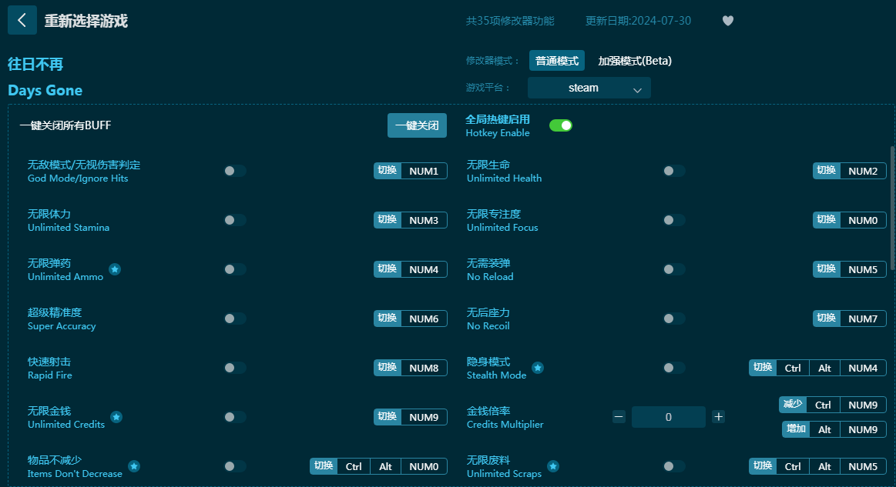Click Super Accuracy NUM6 hotkey button
896x487 pixels.
tap(411, 319)
